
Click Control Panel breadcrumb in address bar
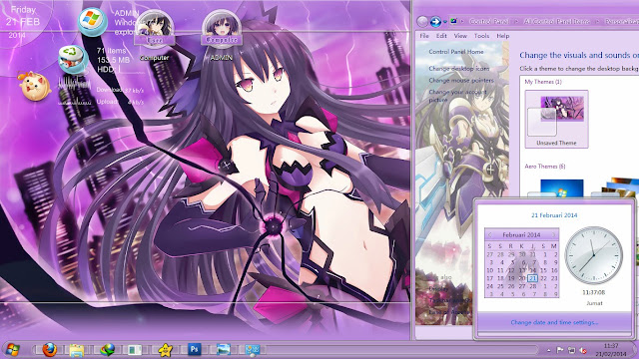click(488, 21)
